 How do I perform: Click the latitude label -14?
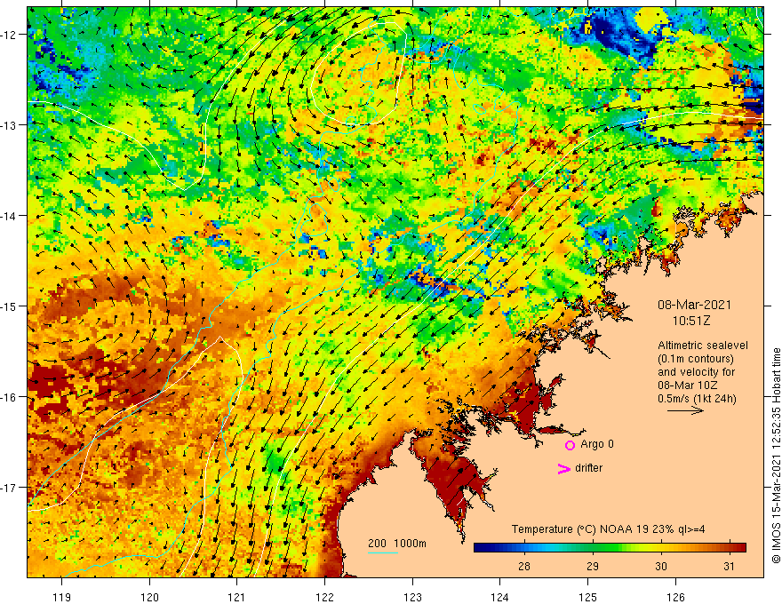10,216
